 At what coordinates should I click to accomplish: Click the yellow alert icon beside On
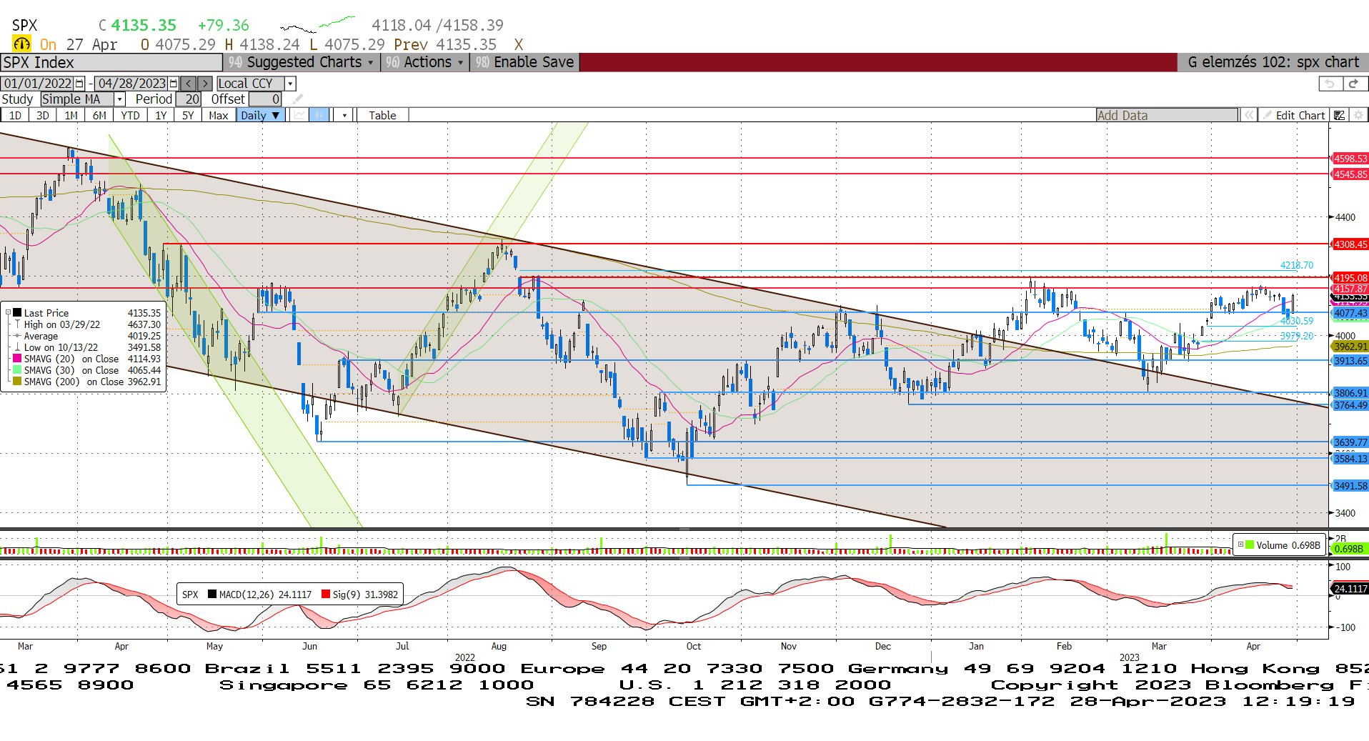[21, 44]
